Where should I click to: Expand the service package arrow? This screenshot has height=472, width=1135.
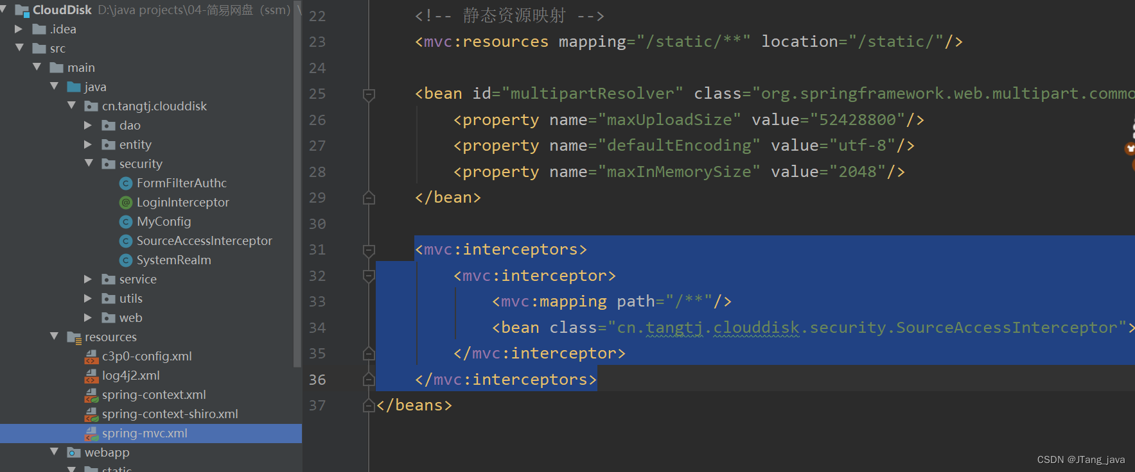[88, 279]
